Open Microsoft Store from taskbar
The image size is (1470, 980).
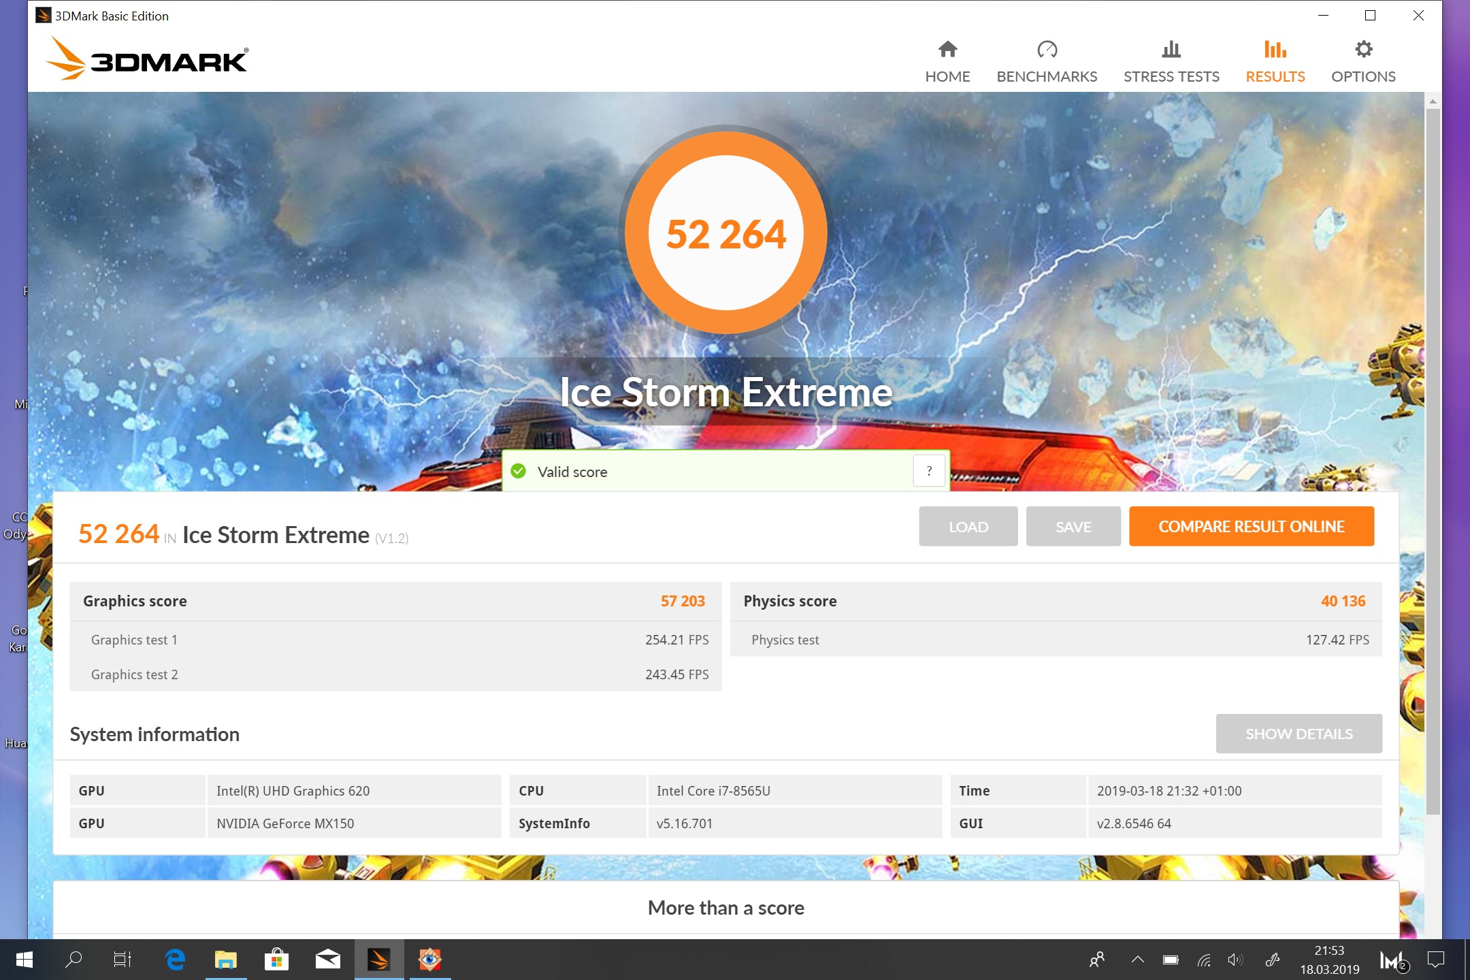(276, 960)
